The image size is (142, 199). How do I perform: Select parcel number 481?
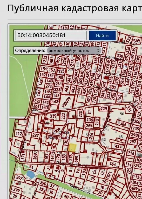pos(52,60)
